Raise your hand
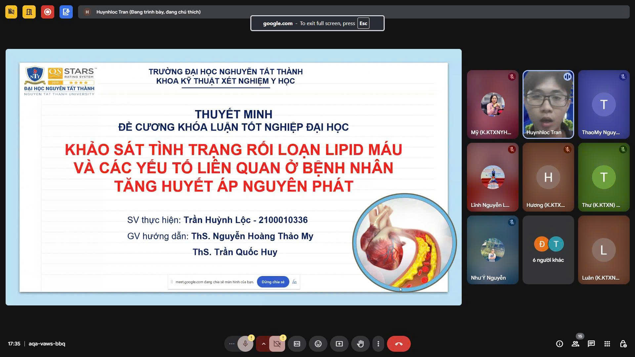This screenshot has height=357, width=635. point(360,344)
